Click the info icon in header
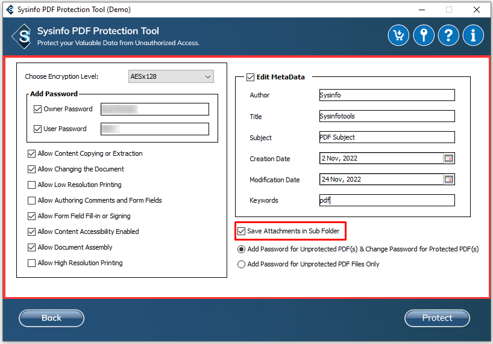This screenshot has width=493, height=344. (473, 35)
